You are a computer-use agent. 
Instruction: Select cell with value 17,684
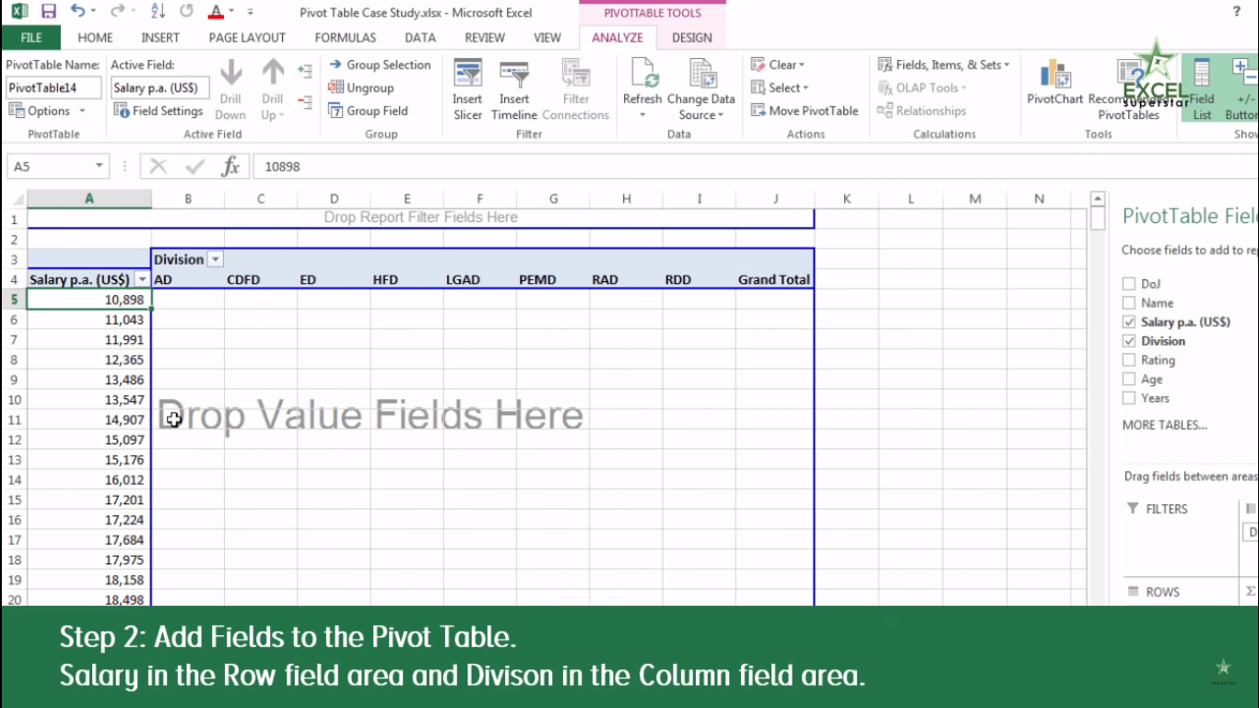tap(89, 540)
